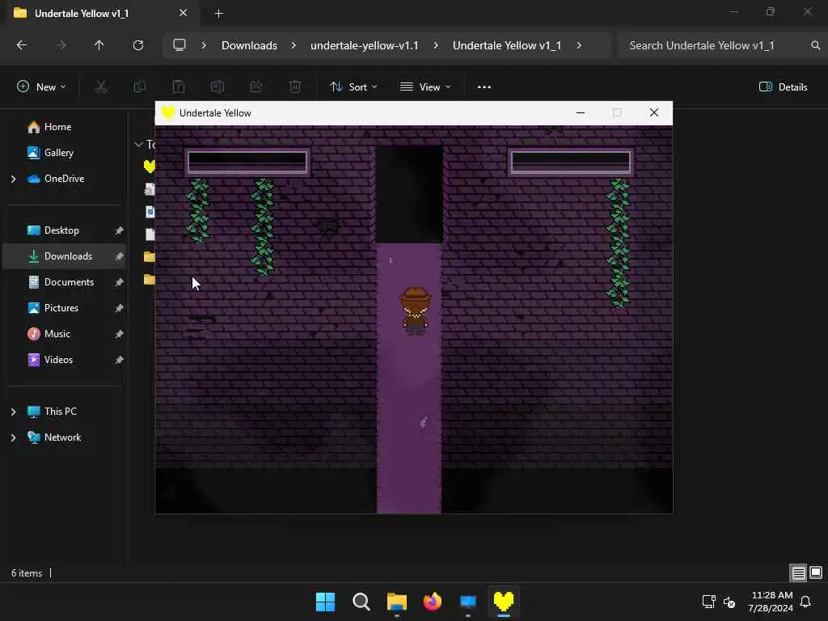Switch to large thumbnails view in status bar
Image resolution: width=828 pixels, height=621 pixels.
tap(815, 572)
